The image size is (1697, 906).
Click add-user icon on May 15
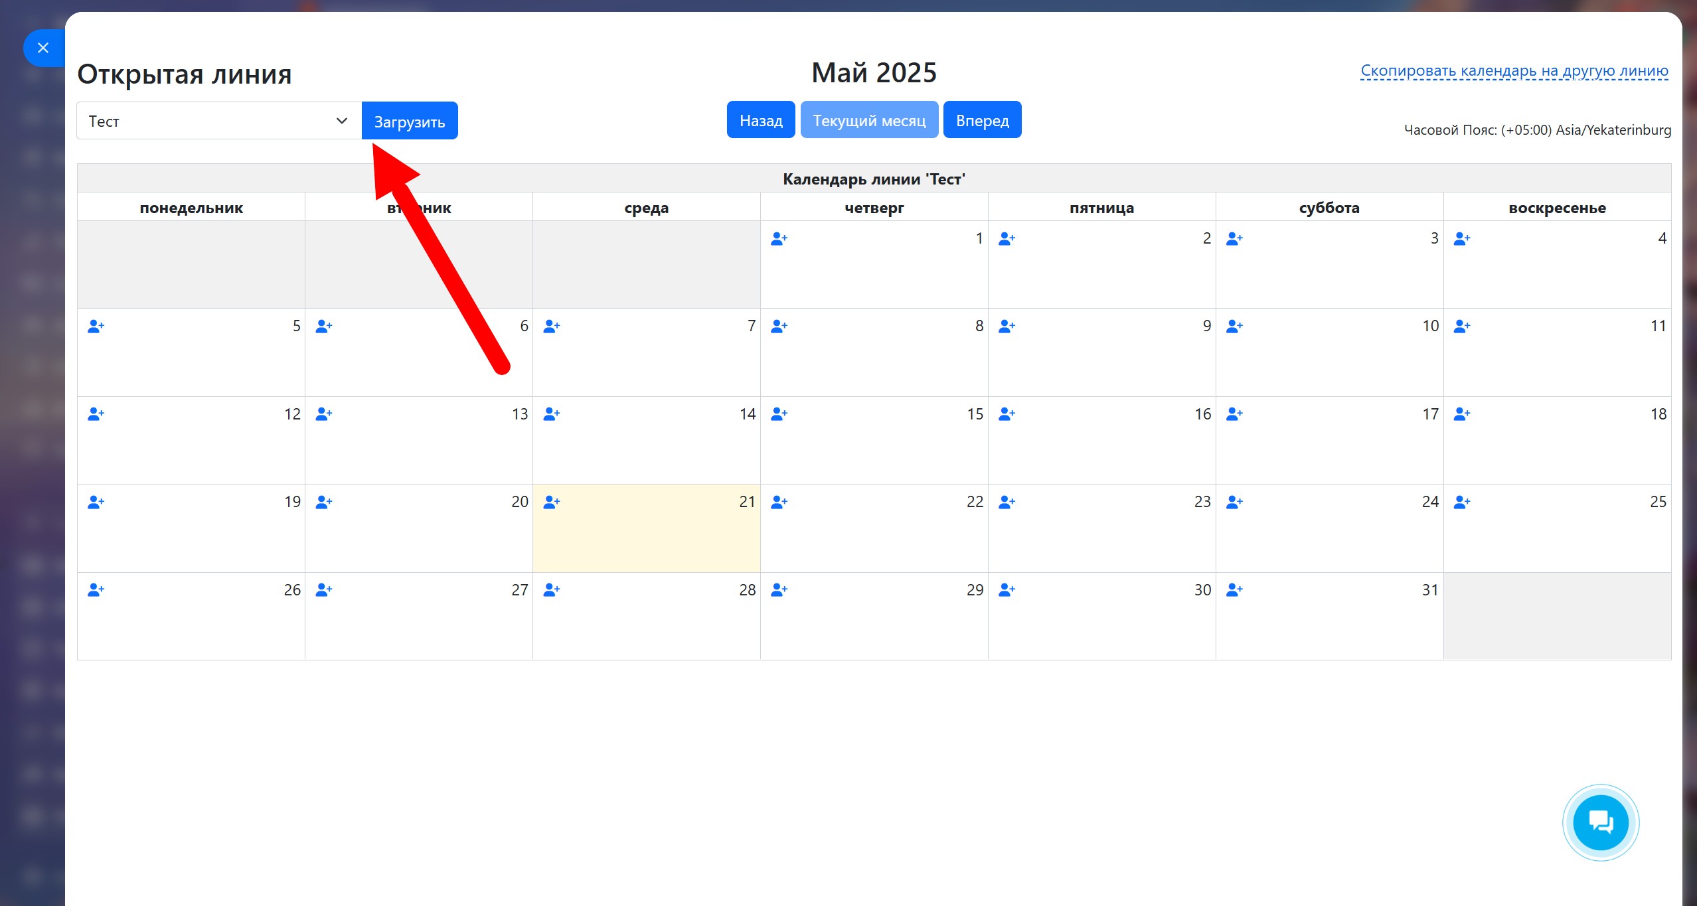click(779, 415)
